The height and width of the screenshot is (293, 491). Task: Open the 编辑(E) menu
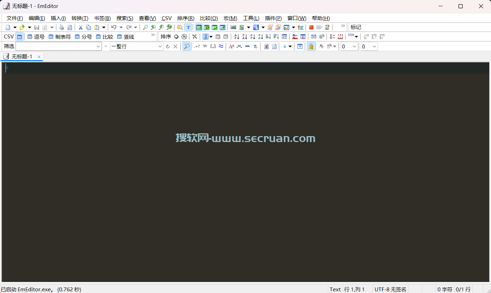pos(37,18)
